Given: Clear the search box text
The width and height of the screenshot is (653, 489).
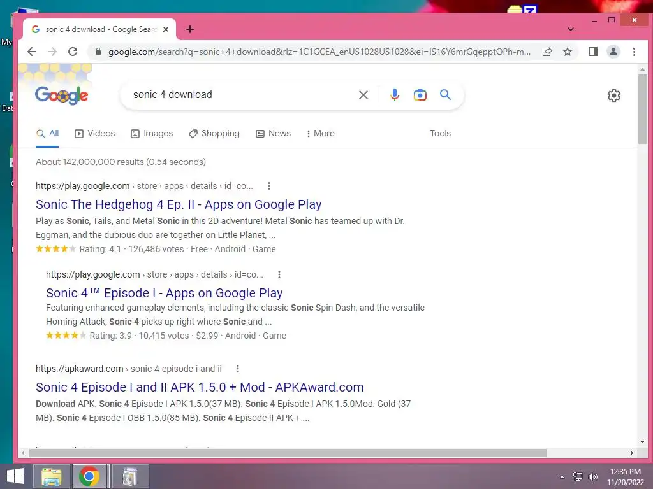Looking at the screenshot, I should [x=363, y=95].
